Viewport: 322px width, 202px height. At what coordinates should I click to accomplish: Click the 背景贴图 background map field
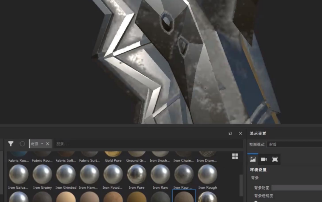click(296, 188)
